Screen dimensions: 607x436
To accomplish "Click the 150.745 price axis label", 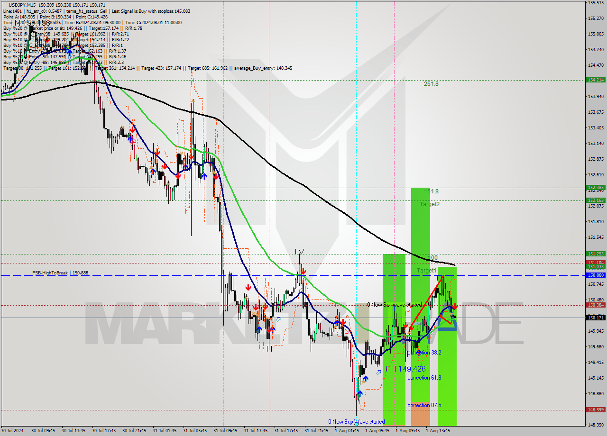I will (596, 284).
